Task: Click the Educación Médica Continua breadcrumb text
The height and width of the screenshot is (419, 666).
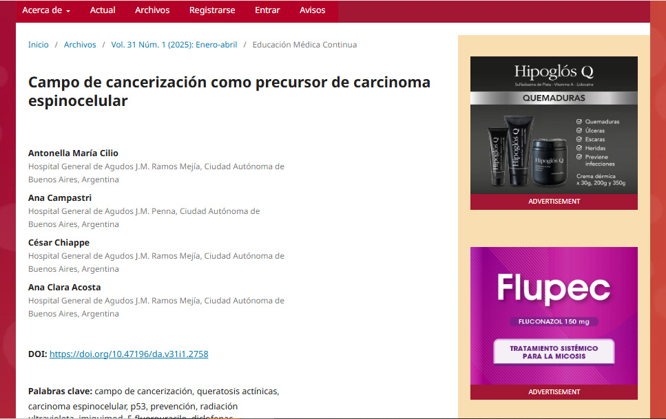Action: point(304,45)
